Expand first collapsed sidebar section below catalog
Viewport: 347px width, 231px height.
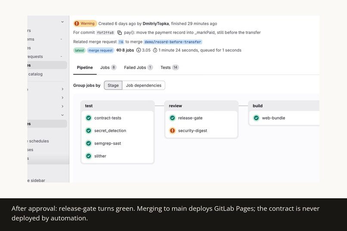62,89
